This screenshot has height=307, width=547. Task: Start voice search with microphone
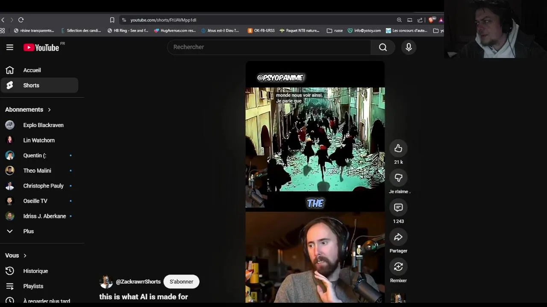(409, 47)
